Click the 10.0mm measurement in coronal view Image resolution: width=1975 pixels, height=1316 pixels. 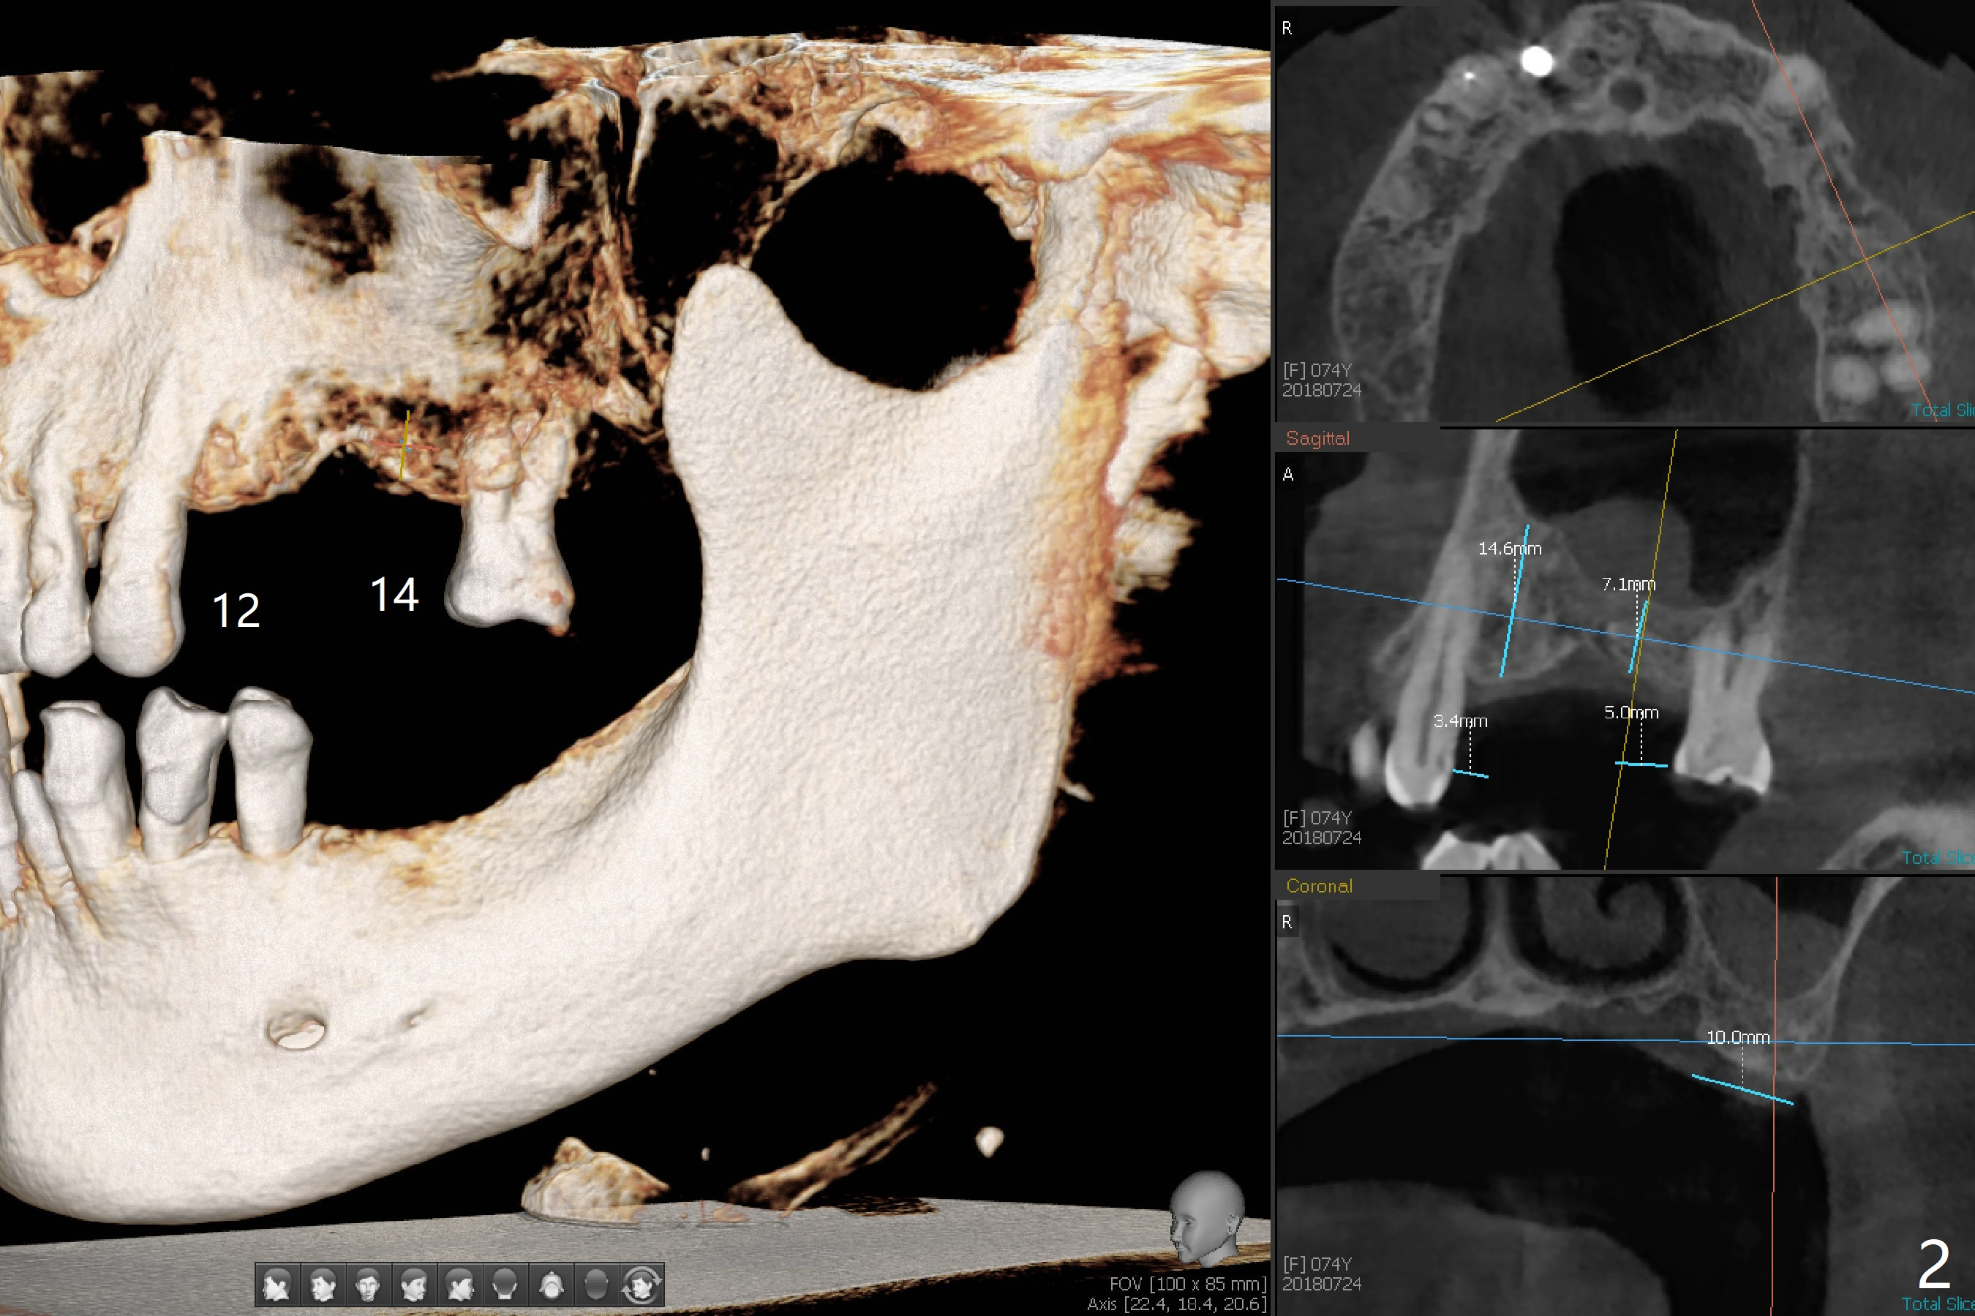click(x=1737, y=1038)
